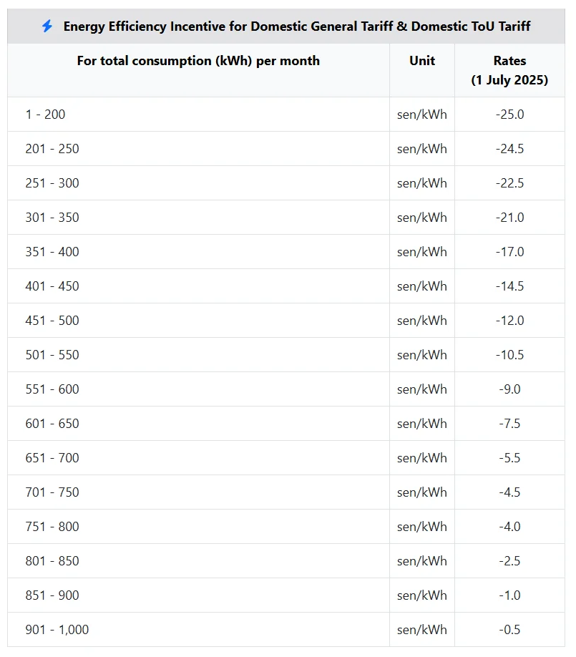Screen dimensions: 576x657
Task: Select the 'Unit' column header
Action: pyautogui.click(x=422, y=61)
